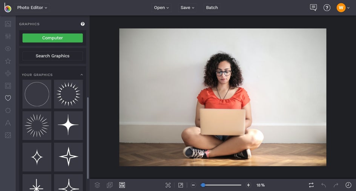Select the Graphics heart icon in sidebar
The height and width of the screenshot is (191, 356).
(x=8, y=98)
